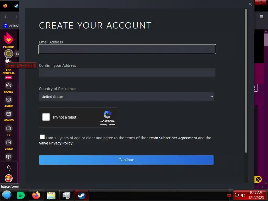The height and width of the screenshot is (201, 268).
Task: Click the Email Address field
Action: coord(127,49)
